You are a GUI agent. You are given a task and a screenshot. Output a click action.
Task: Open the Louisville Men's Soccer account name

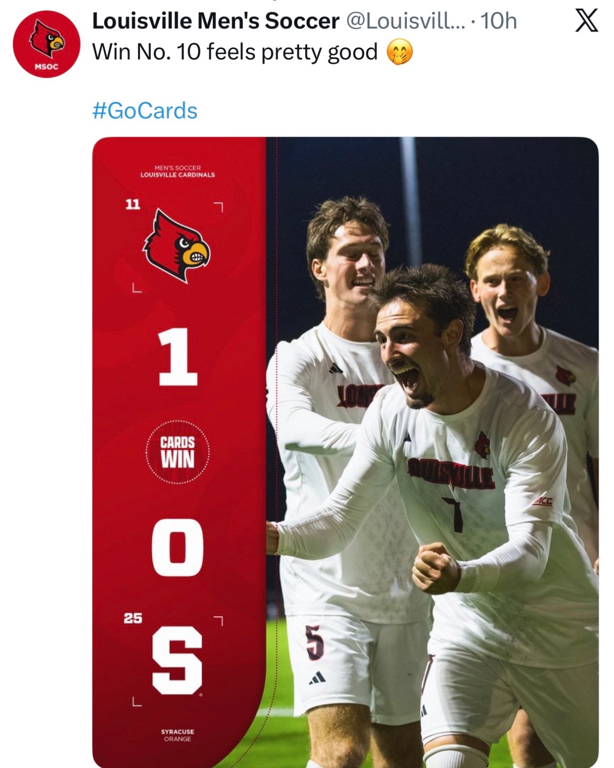[216, 21]
